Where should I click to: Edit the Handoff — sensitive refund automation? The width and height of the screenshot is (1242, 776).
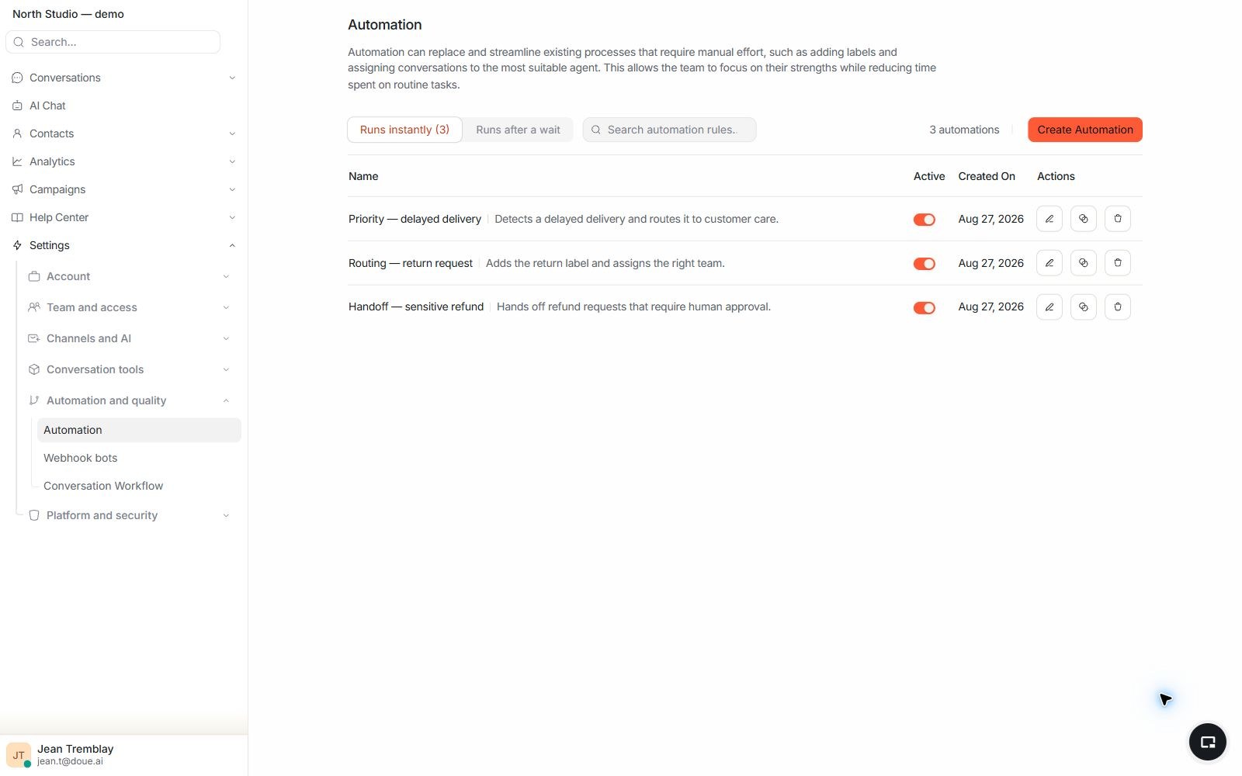click(1049, 307)
